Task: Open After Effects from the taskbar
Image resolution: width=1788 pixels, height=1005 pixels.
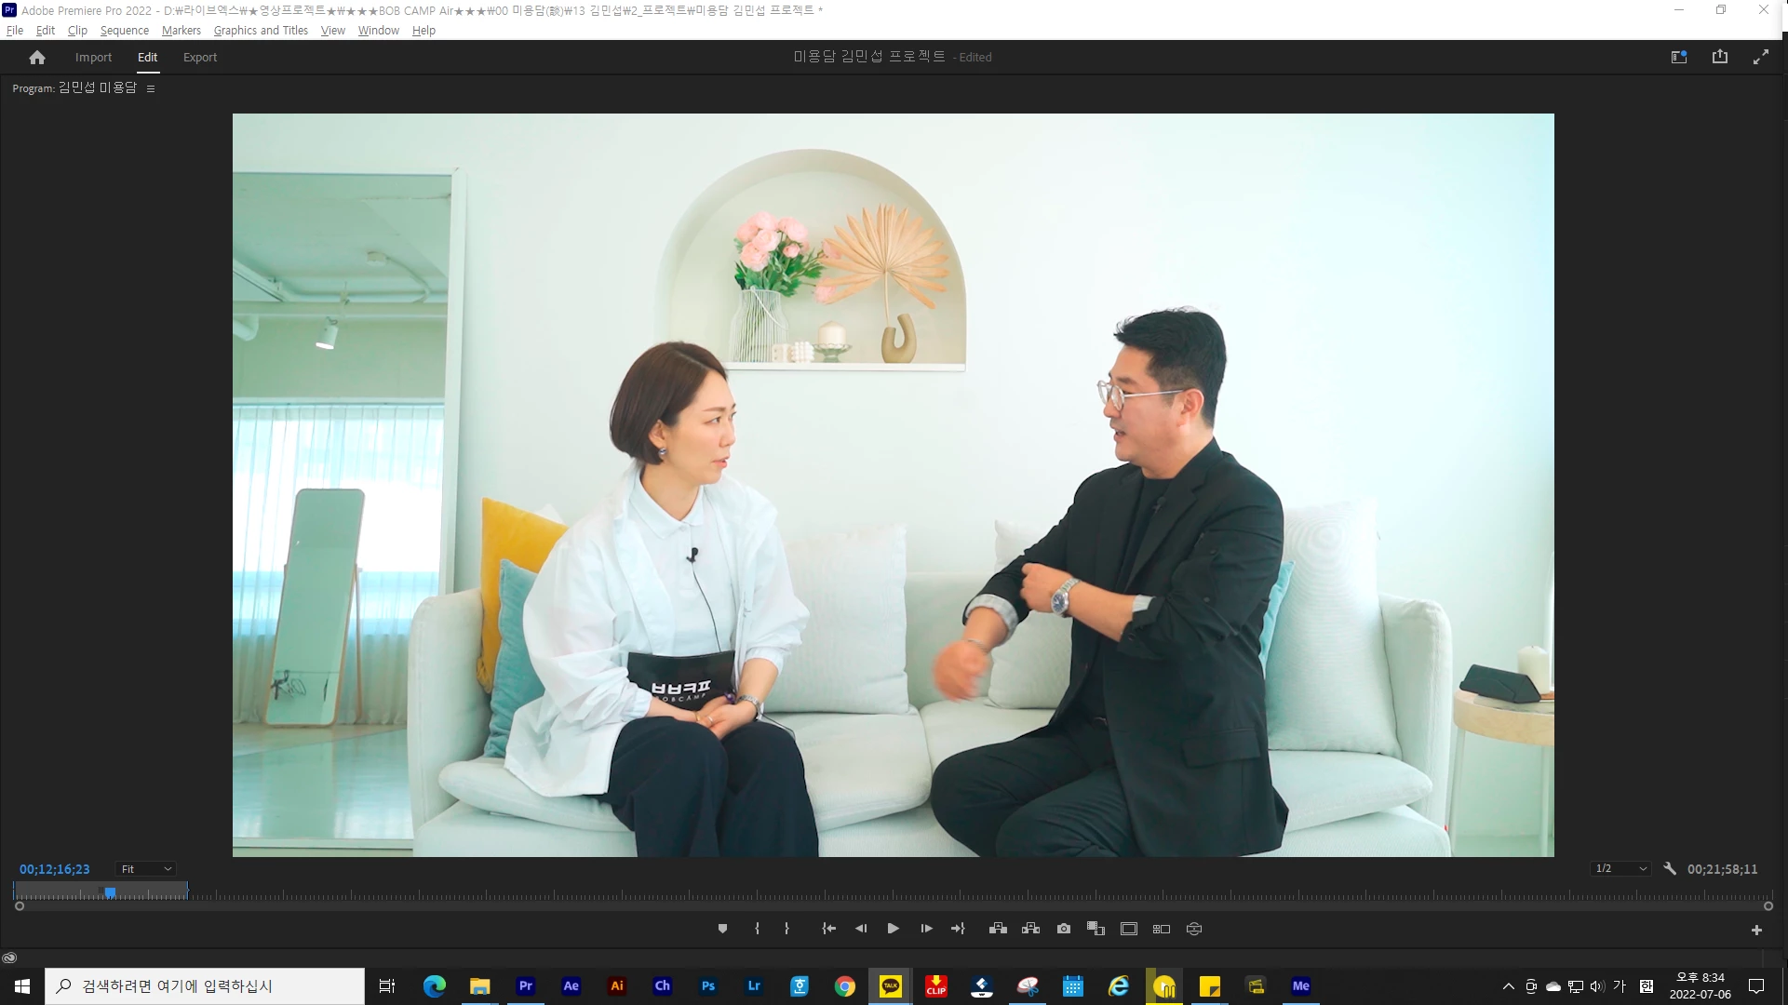Action: click(571, 986)
